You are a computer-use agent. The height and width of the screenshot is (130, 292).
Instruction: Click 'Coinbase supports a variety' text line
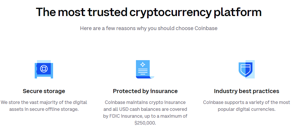pyautogui.click(x=247, y=102)
